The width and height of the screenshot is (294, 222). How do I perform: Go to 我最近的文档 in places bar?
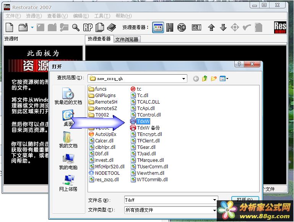[x=68, y=96]
